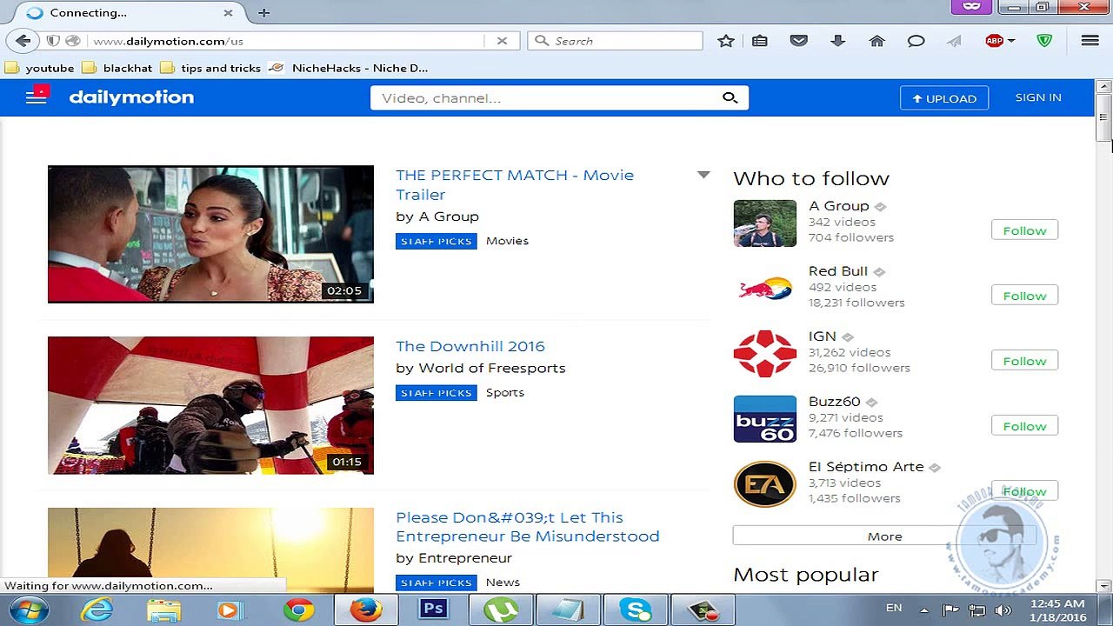Expand Who to follow with More
This screenshot has width=1113, height=626.
click(x=884, y=536)
